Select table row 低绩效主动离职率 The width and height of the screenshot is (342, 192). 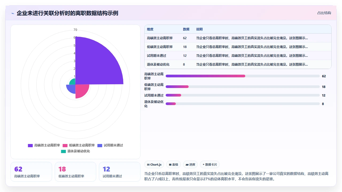coord(238,47)
